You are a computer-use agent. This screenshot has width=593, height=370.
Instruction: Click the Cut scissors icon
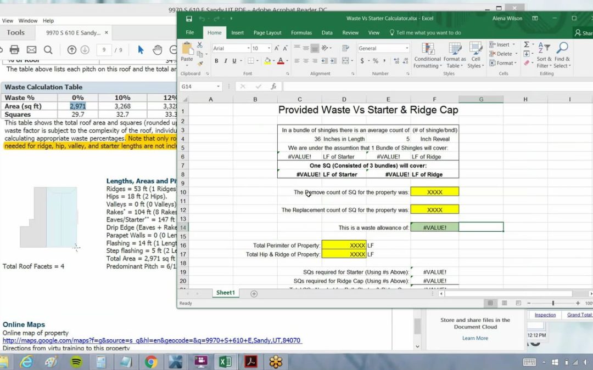200,45
